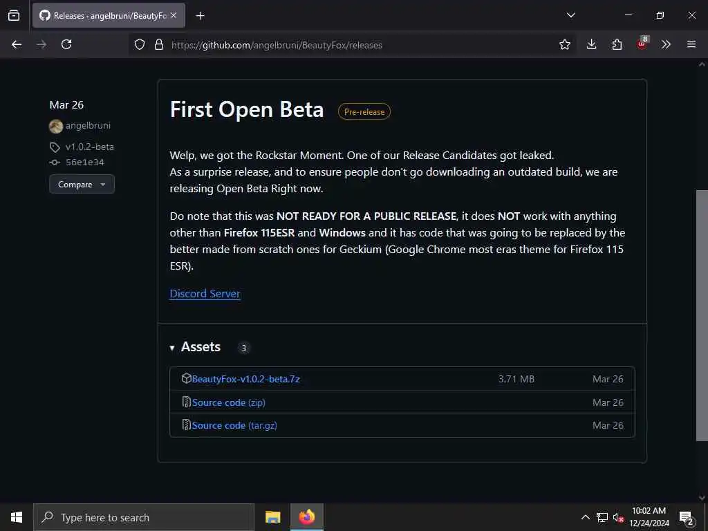Select the Releases browser tab
This screenshot has height=531, width=708.
point(109,15)
